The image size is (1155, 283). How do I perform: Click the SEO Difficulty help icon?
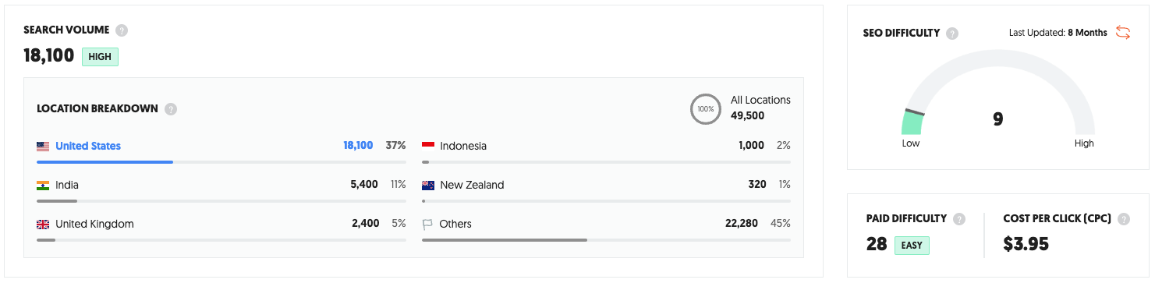point(952,34)
